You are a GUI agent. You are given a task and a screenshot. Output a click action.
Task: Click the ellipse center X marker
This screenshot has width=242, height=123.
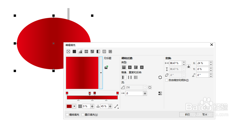click(x=54, y=43)
